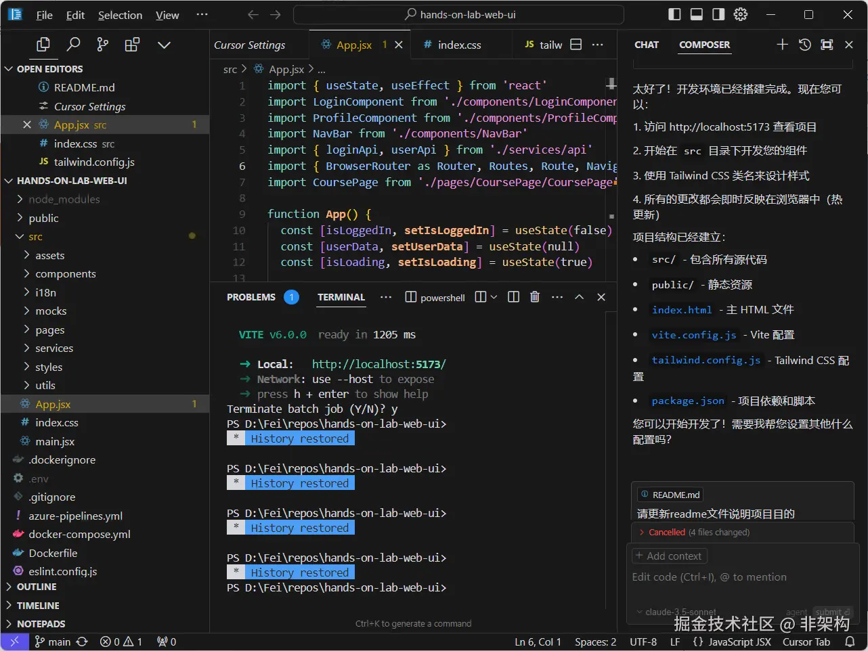Show previous chats history icon
Viewport: 868px width, 651px height.
pyautogui.click(x=804, y=45)
